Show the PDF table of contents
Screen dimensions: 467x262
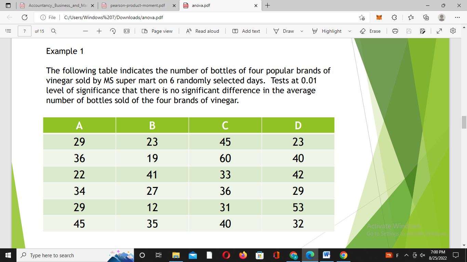pyautogui.click(x=8, y=31)
